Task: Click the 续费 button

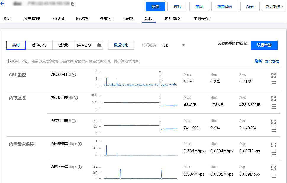Action: pyautogui.click(x=250, y=7)
